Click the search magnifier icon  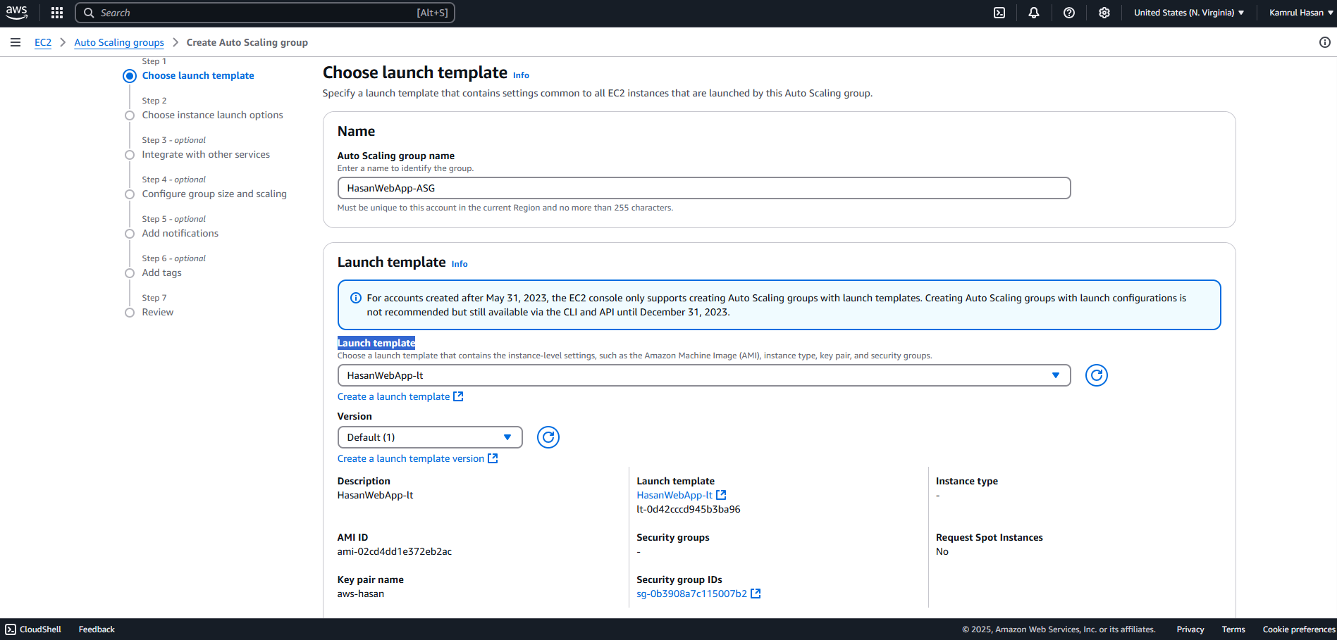pyautogui.click(x=89, y=13)
